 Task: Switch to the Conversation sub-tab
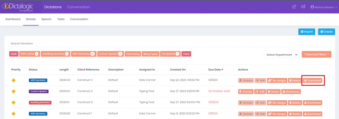pyautogui.click(x=79, y=19)
